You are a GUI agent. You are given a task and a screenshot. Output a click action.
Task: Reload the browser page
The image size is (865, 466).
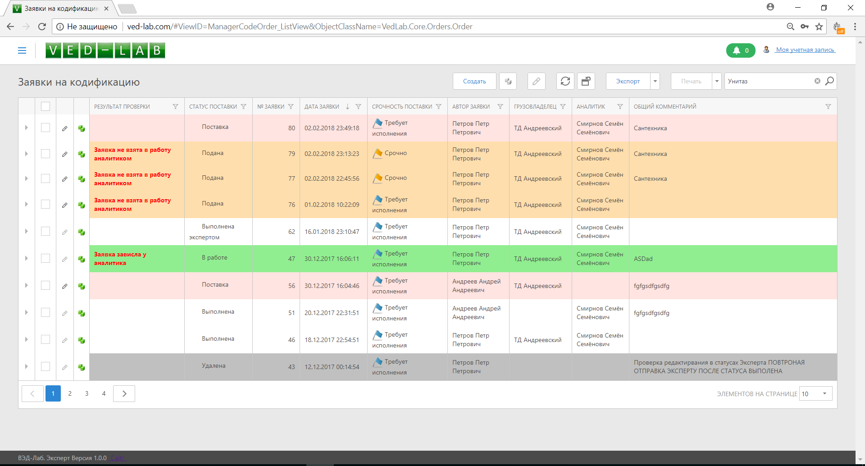[x=42, y=27]
